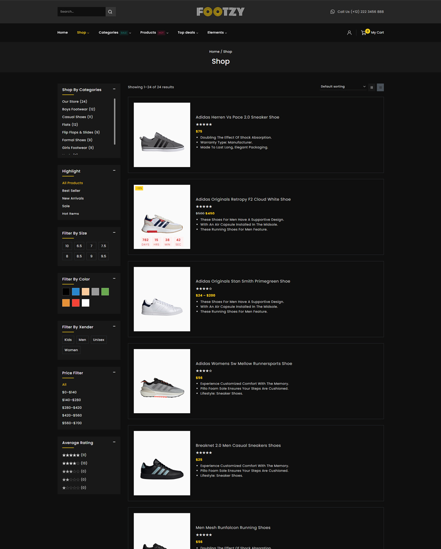This screenshot has height=549, width=441.
Task: Click the WhatsApp call icon
Action: (x=332, y=12)
